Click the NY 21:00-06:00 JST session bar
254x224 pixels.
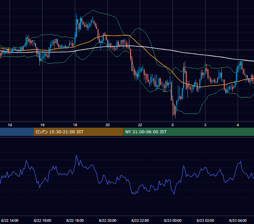[x=189, y=132]
